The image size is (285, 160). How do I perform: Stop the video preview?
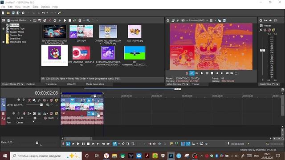click(x=212, y=73)
